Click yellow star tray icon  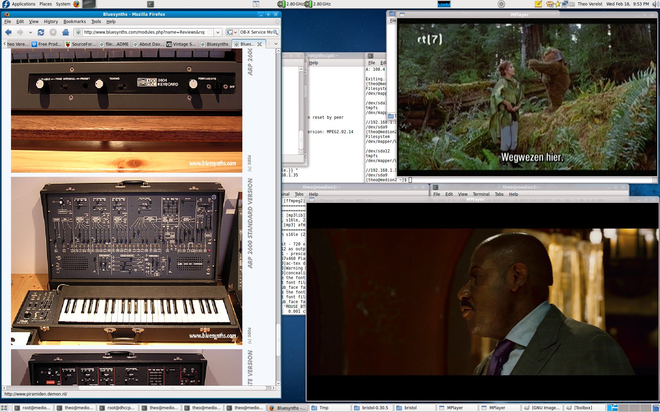[x=558, y=4]
